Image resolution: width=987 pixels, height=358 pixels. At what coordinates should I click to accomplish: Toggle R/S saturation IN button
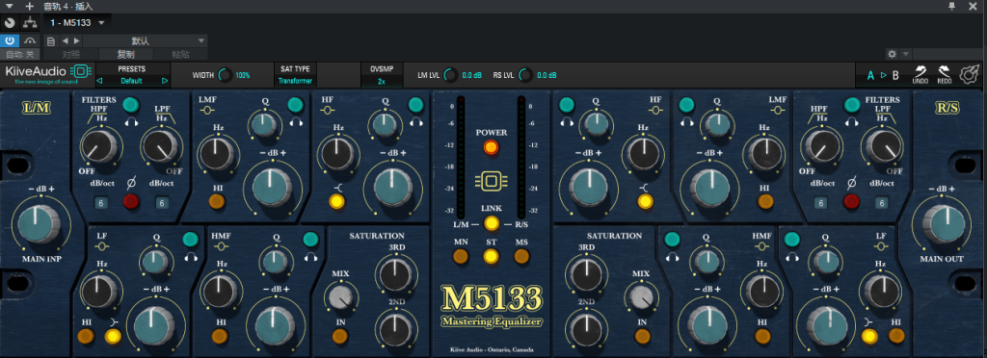click(x=642, y=336)
